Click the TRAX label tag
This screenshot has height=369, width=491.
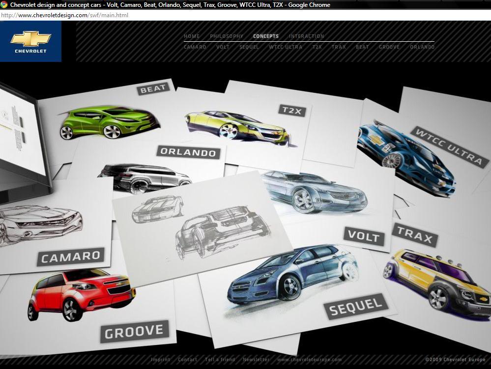click(415, 235)
